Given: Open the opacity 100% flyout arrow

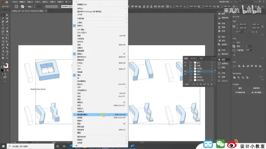Looking at the screenshot, I should (254, 50).
